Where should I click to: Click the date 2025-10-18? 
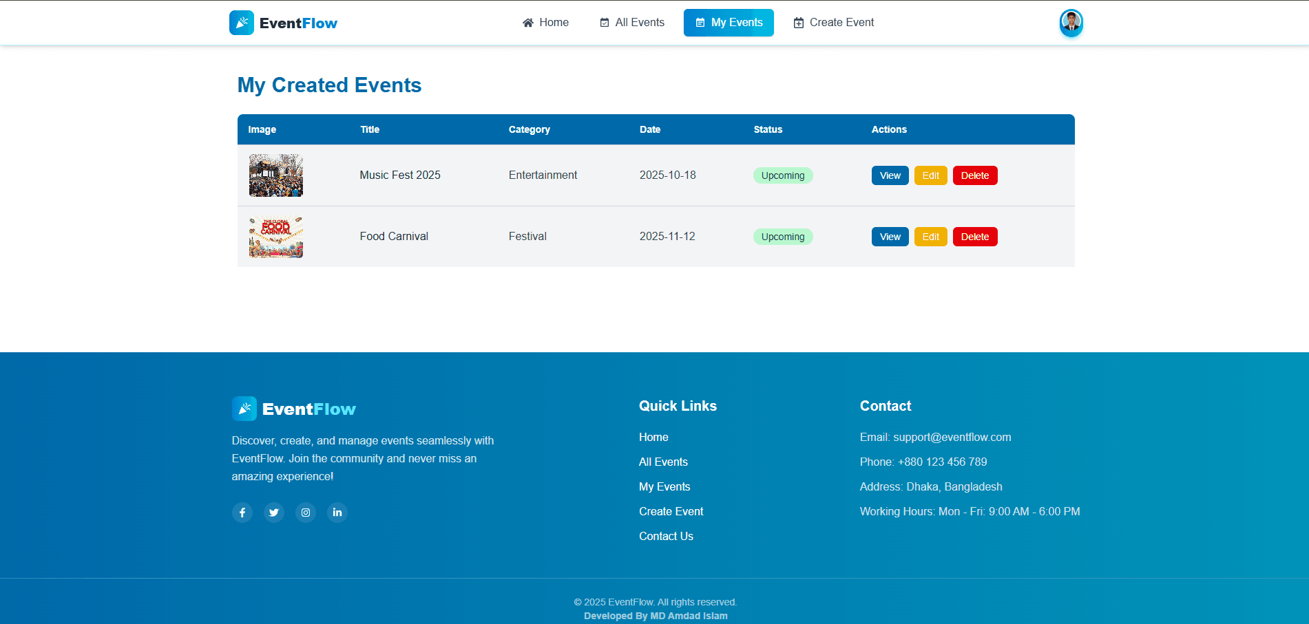pos(668,175)
